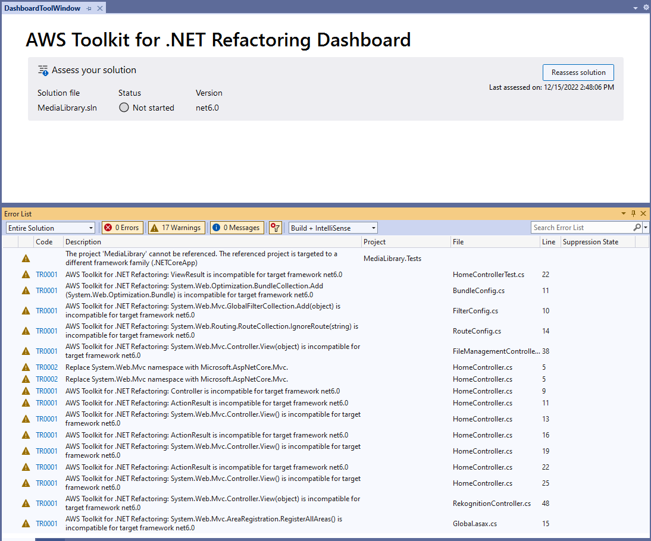This screenshot has height=541, width=651.
Task: Open TR0001 link for HomeController.cs line 9
Action: click(x=46, y=391)
